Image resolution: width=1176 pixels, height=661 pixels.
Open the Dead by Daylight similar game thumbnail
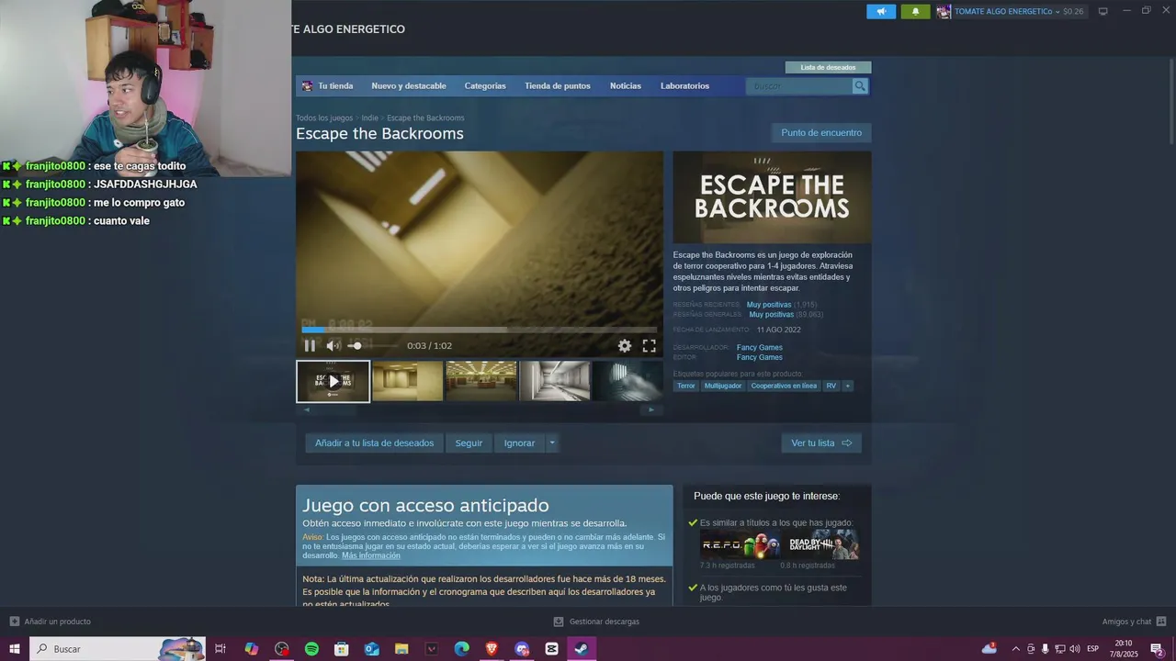coord(820,544)
